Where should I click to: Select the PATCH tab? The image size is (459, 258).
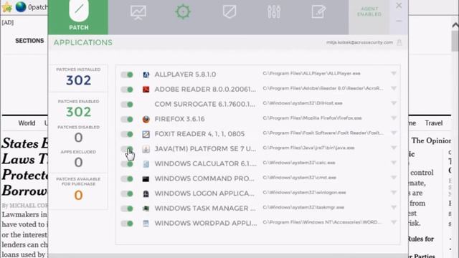[78, 17]
